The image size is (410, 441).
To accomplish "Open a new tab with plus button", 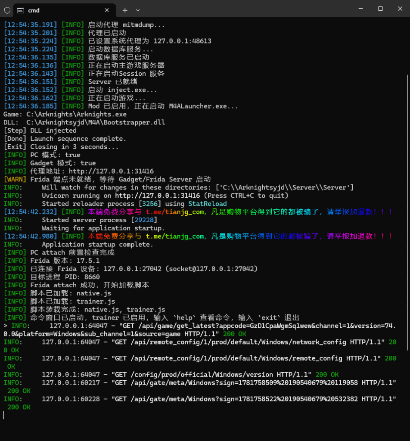I will [125, 10].
